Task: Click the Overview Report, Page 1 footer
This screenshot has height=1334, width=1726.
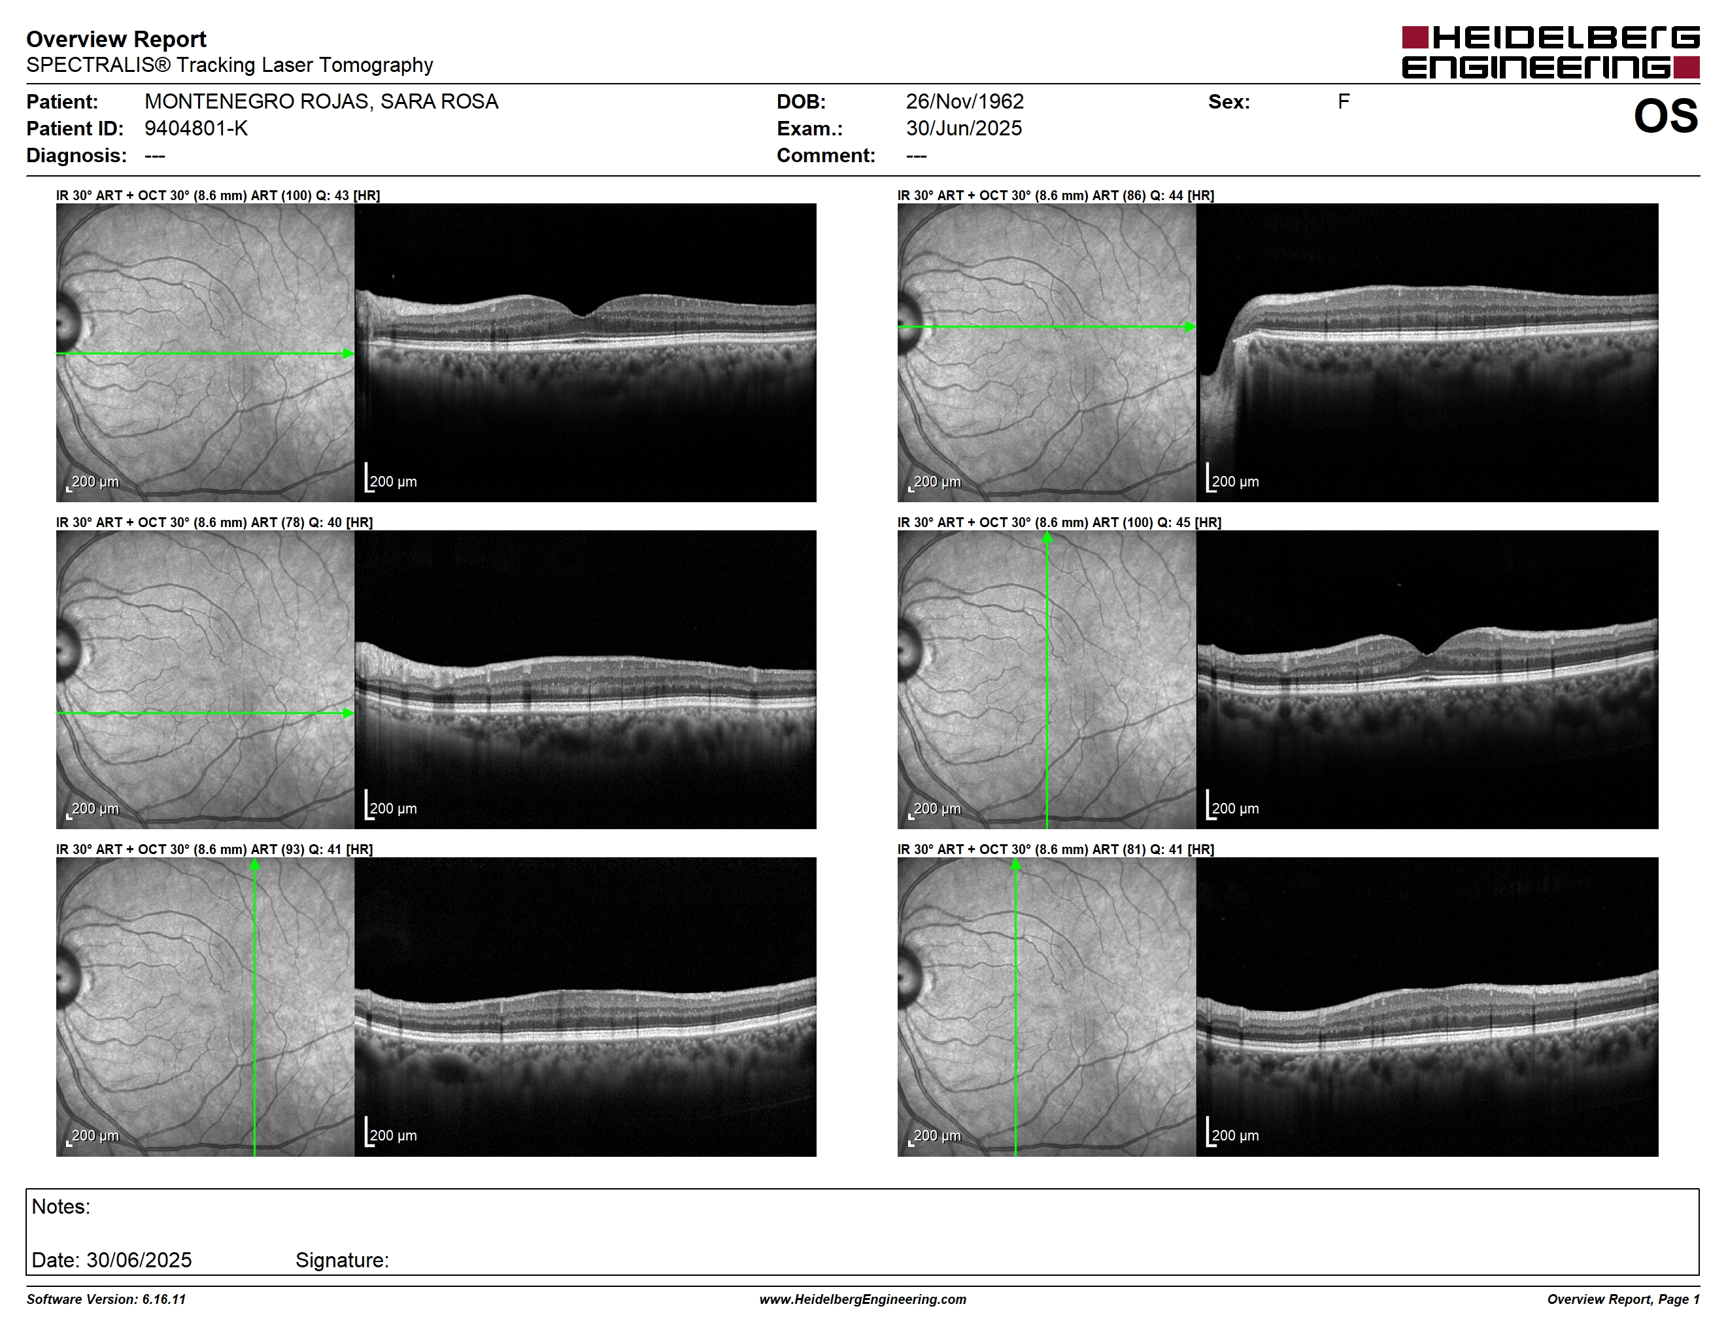Action: (1623, 1299)
